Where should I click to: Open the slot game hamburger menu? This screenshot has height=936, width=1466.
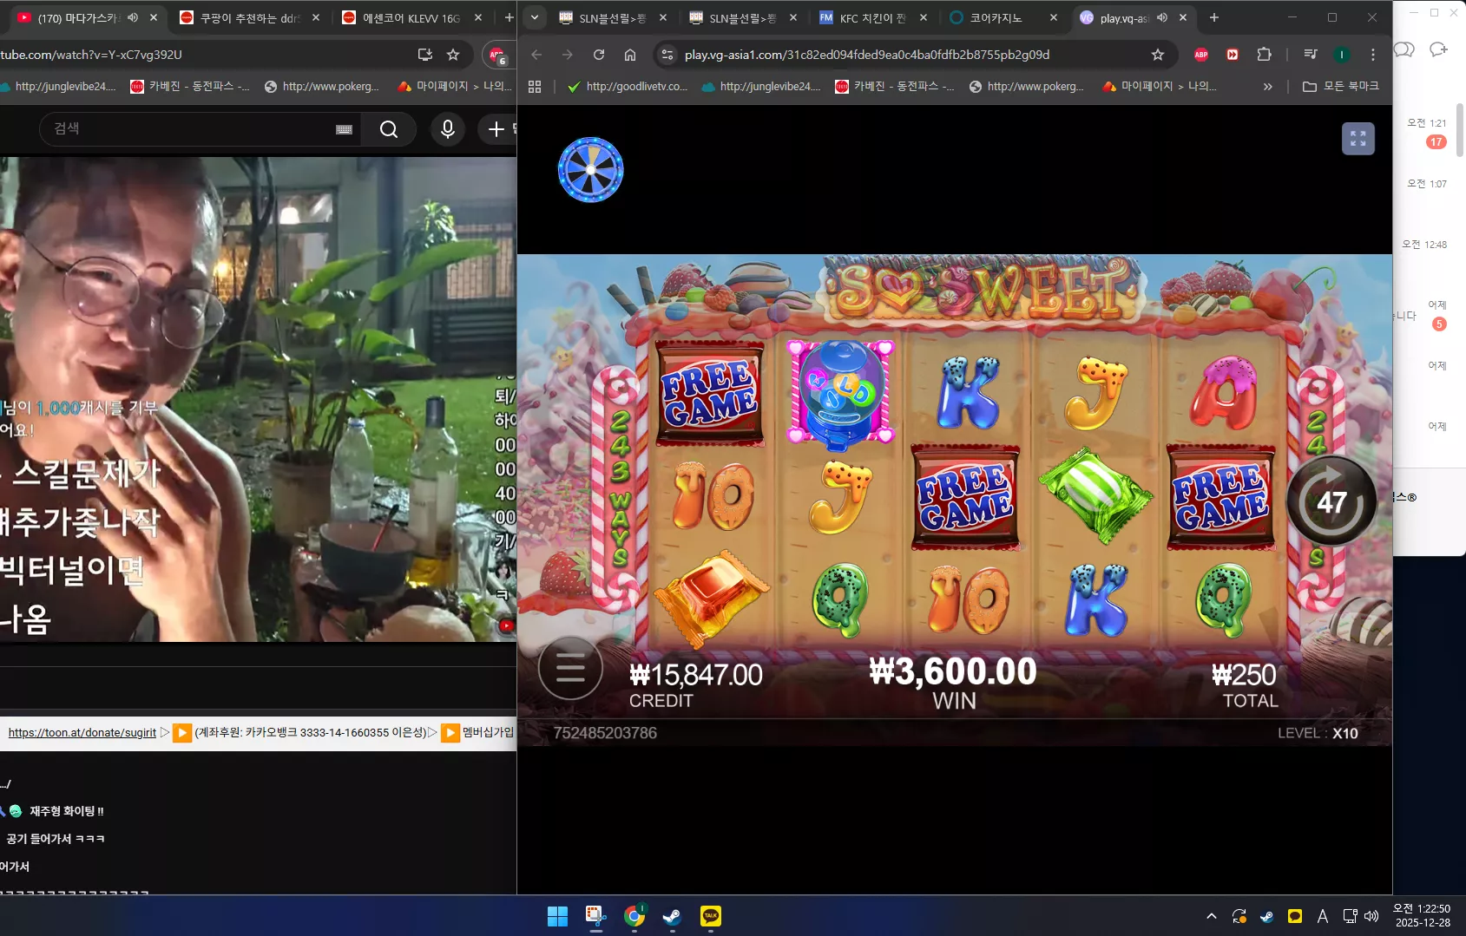pyautogui.click(x=570, y=669)
